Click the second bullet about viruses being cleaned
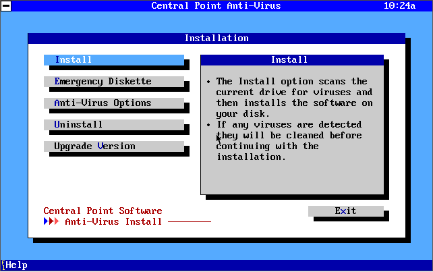Screen dimensions: 433x272 click(x=294, y=140)
